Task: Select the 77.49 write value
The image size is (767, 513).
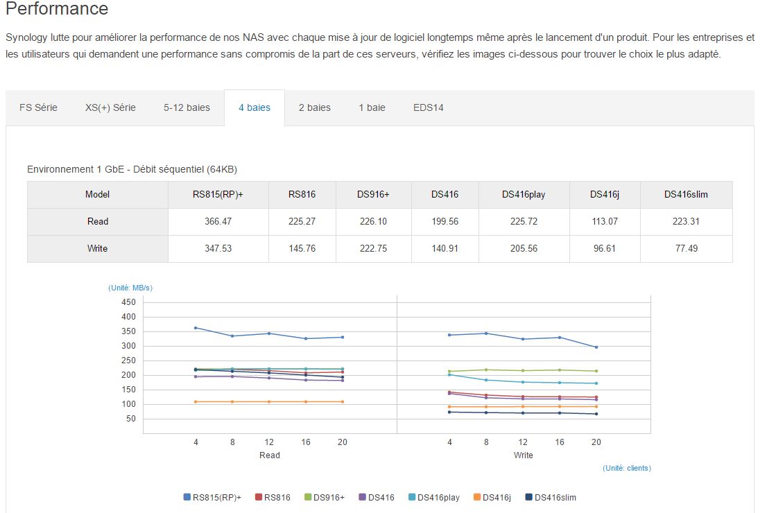Action: [x=687, y=248]
